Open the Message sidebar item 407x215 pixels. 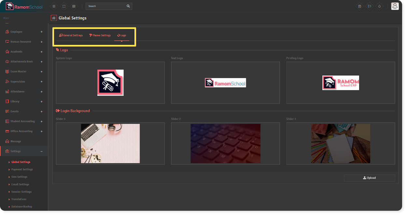pyautogui.click(x=16, y=141)
